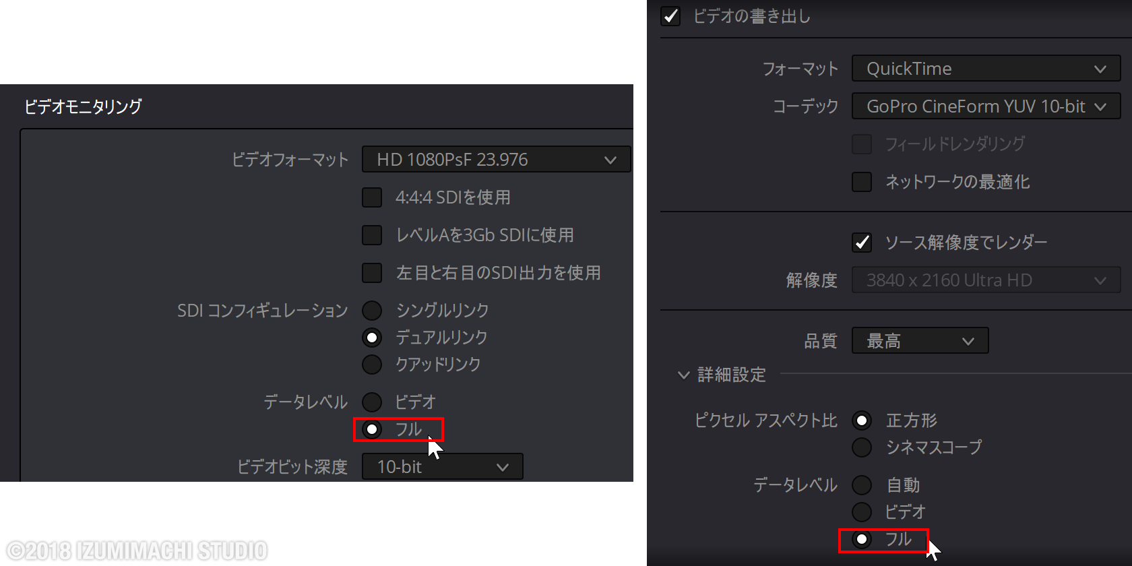The image size is (1132, 566).
Task: Open the 品質 最高 dropdown
Action: point(920,341)
